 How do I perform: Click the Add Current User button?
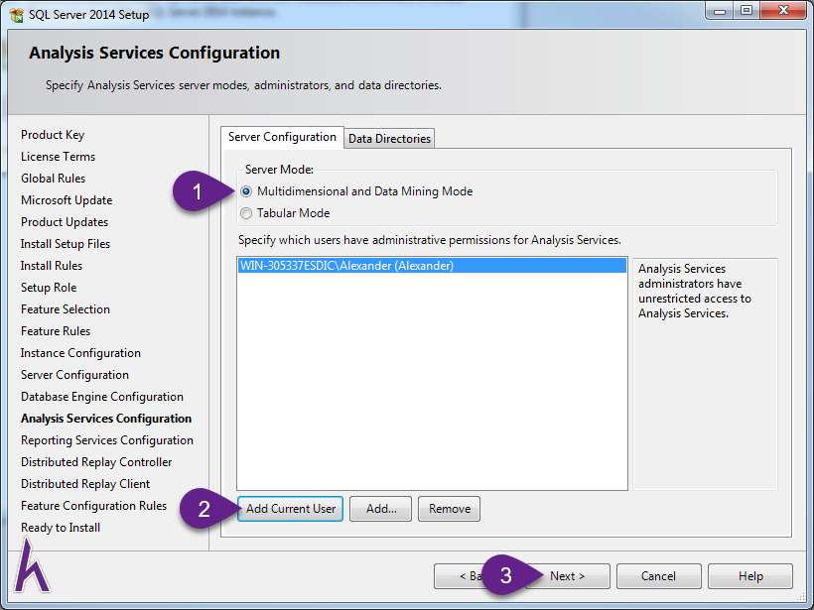291,509
